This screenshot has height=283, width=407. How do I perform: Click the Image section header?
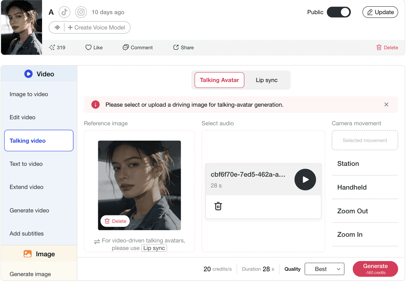39,254
